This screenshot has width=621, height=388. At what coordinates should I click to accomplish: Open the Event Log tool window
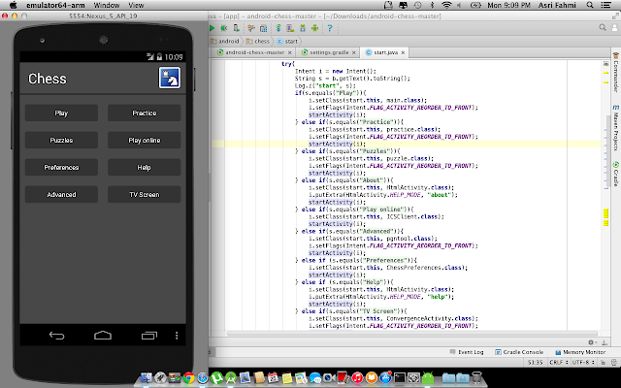tap(467, 352)
